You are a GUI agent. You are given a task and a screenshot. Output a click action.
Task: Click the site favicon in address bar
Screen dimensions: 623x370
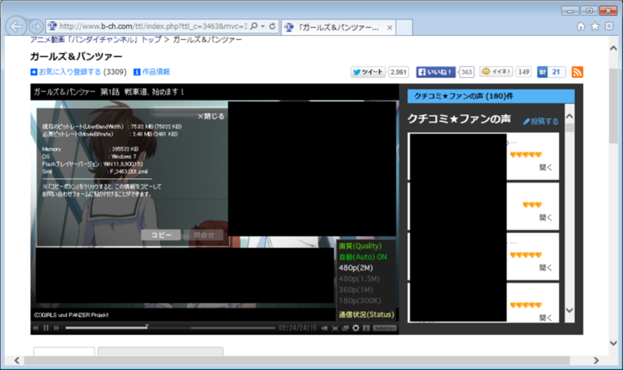(52, 26)
